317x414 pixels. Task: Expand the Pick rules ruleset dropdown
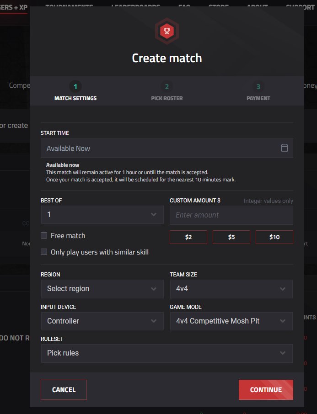(x=167, y=353)
